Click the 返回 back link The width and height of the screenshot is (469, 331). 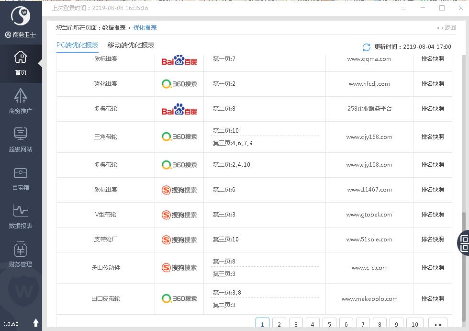click(x=447, y=28)
